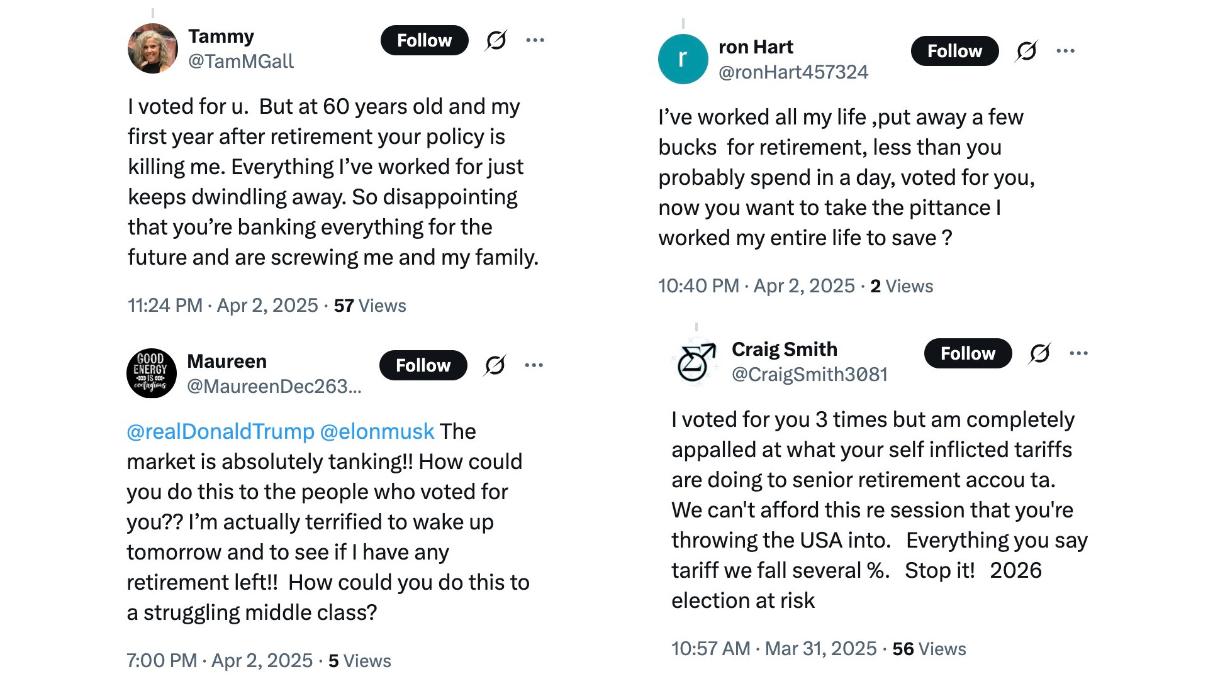Open more options on ron Hart's post
This screenshot has height=679, width=1208.
coord(1066,51)
